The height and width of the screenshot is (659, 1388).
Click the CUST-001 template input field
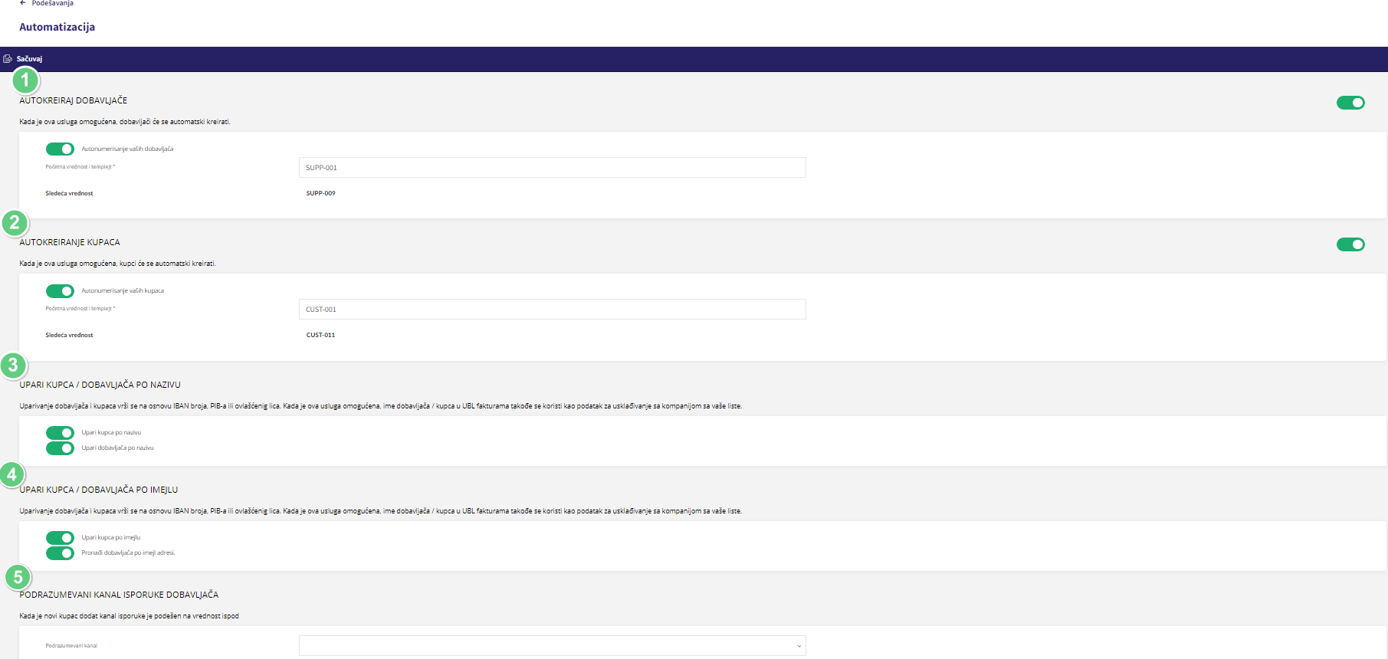[x=552, y=310]
